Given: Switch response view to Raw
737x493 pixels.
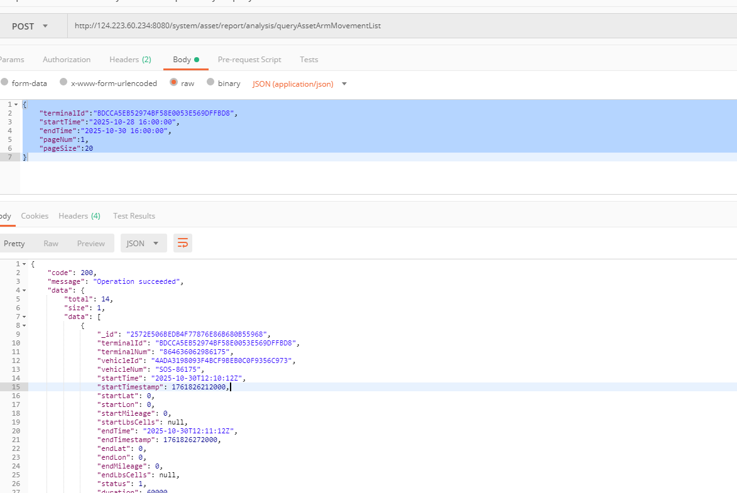Looking at the screenshot, I should [51, 244].
